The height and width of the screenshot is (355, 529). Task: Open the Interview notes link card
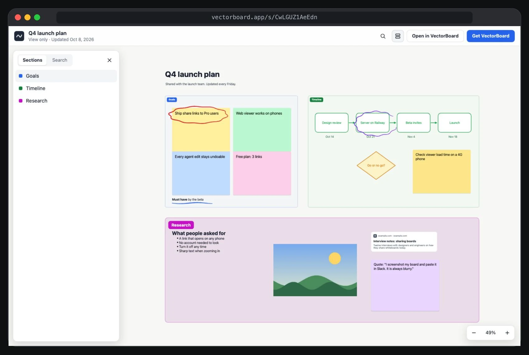click(404, 242)
